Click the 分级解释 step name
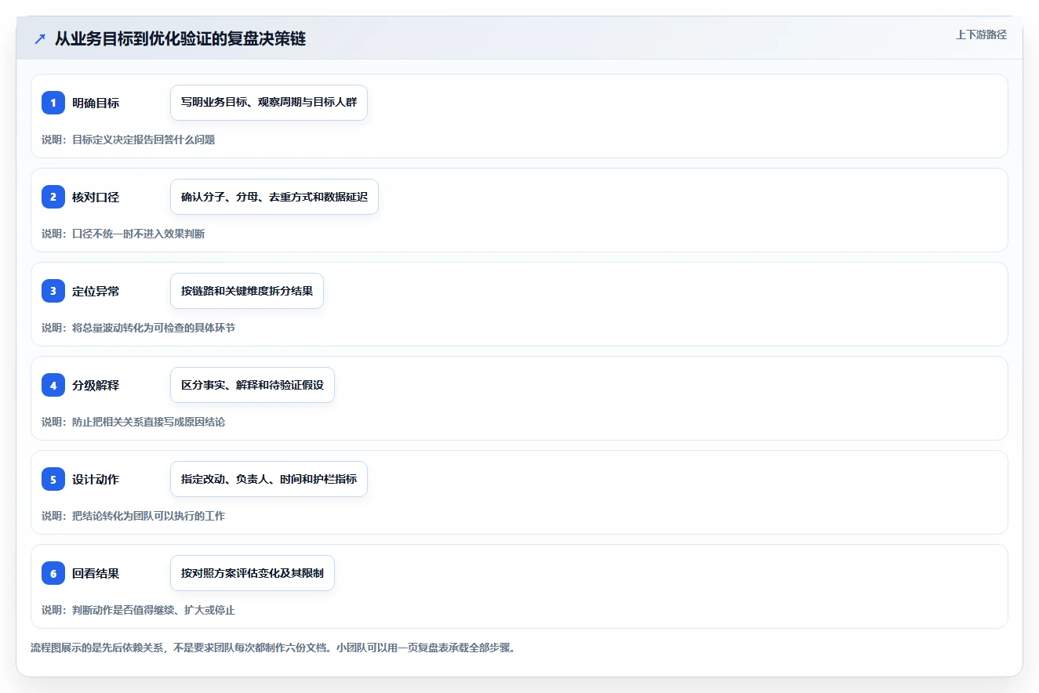Image resolution: width=1039 pixels, height=693 pixels. pos(96,385)
